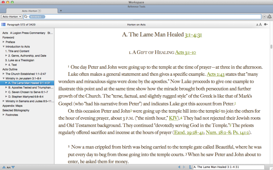Add a new tab with plus button
The image size is (273, 170).
(61, 11)
